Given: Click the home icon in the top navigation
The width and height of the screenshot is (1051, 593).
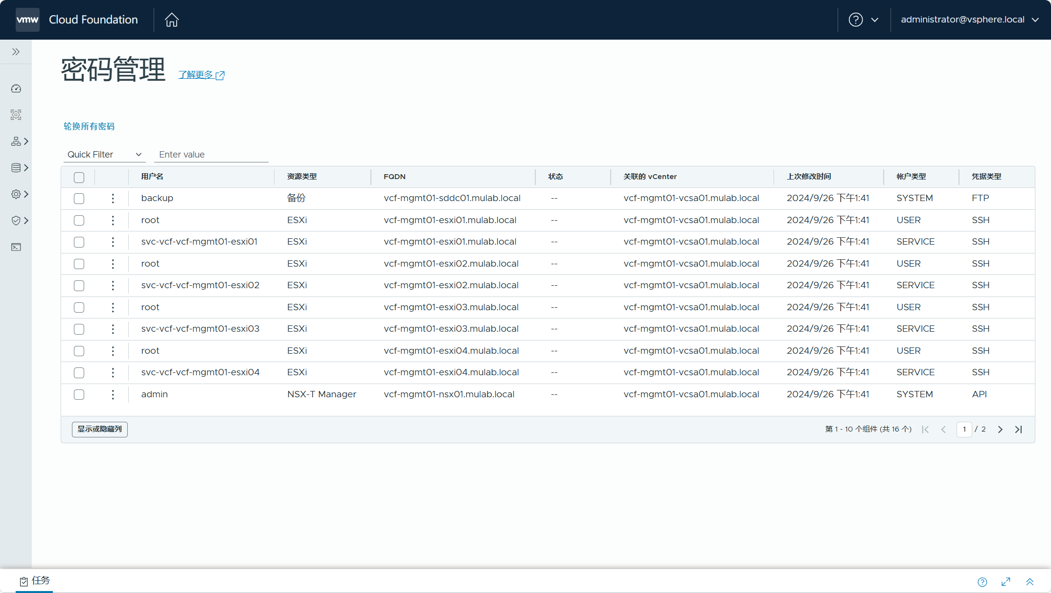Looking at the screenshot, I should click(x=172, y=20).
